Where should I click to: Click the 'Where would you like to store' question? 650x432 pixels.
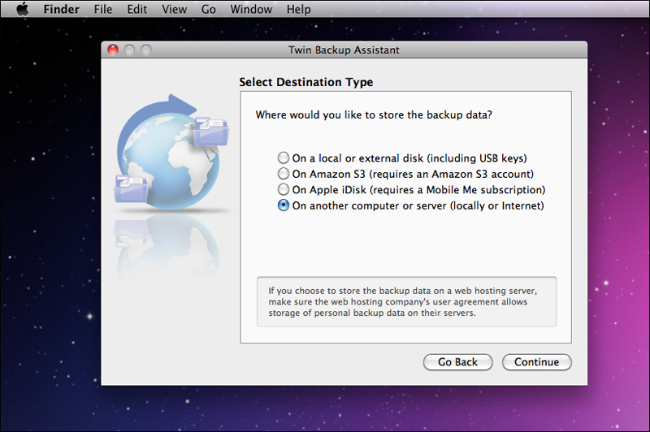pos(374,114)
